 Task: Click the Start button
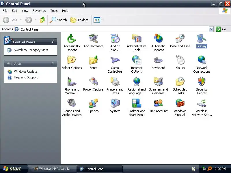[14, 169]
